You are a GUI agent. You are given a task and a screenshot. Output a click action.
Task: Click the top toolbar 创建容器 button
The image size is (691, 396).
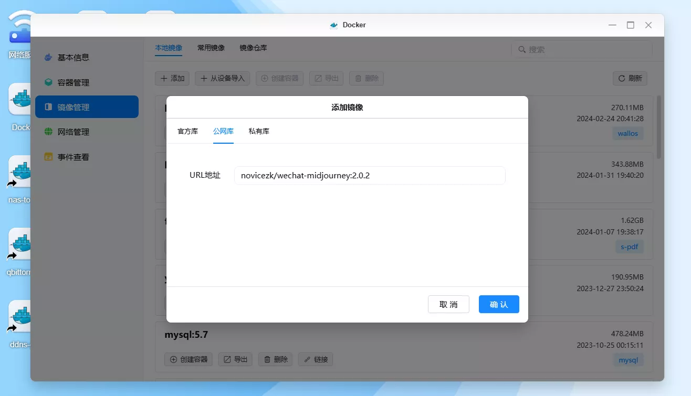[x=280, y=78]
